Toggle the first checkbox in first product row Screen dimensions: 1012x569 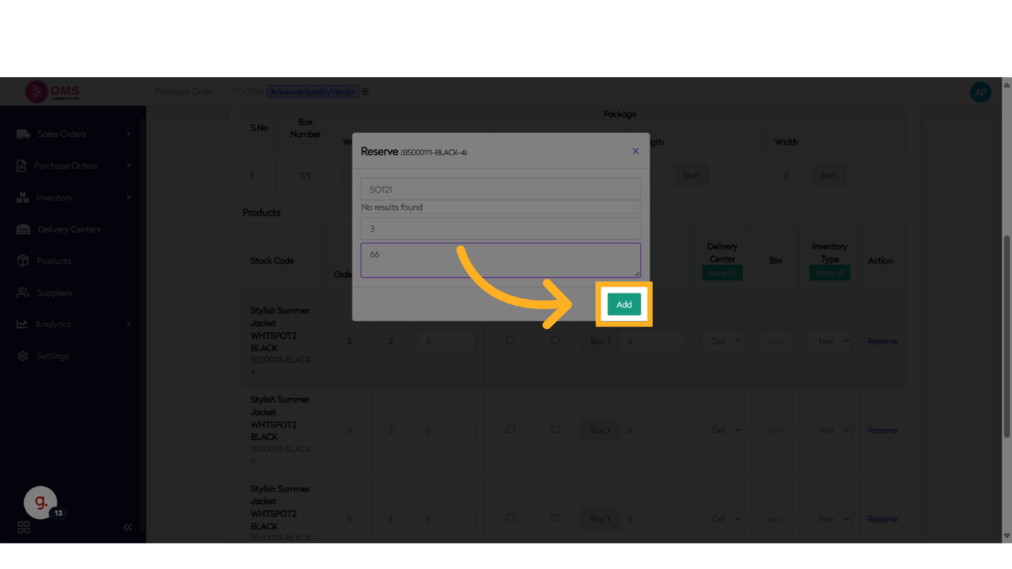click(510, 340)
